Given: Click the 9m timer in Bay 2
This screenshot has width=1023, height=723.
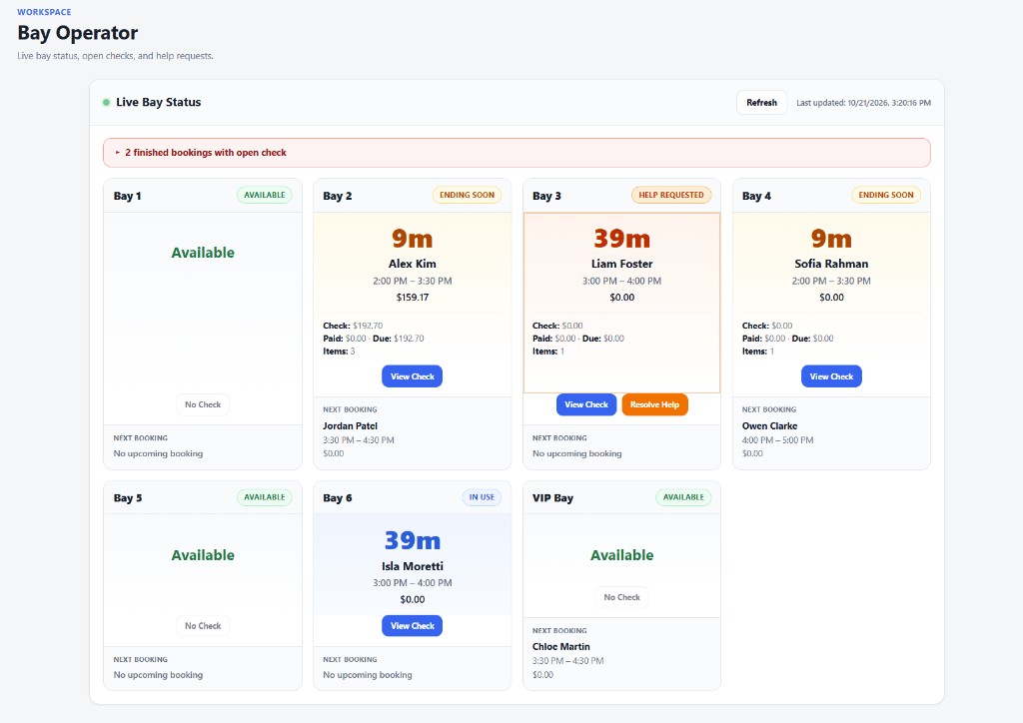Looking at the screenshot, I should point(412,238).
